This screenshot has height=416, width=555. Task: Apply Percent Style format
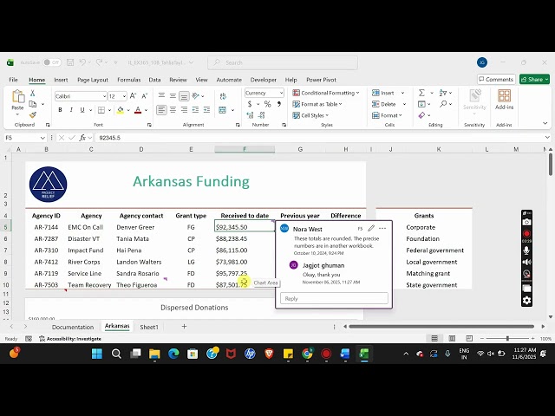(x=268, y=104)
